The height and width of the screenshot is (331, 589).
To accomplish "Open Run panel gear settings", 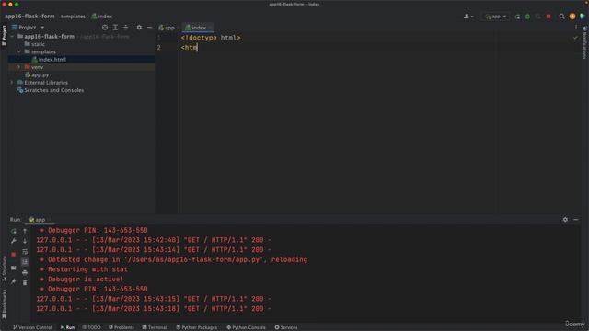I will coord(565,220).
